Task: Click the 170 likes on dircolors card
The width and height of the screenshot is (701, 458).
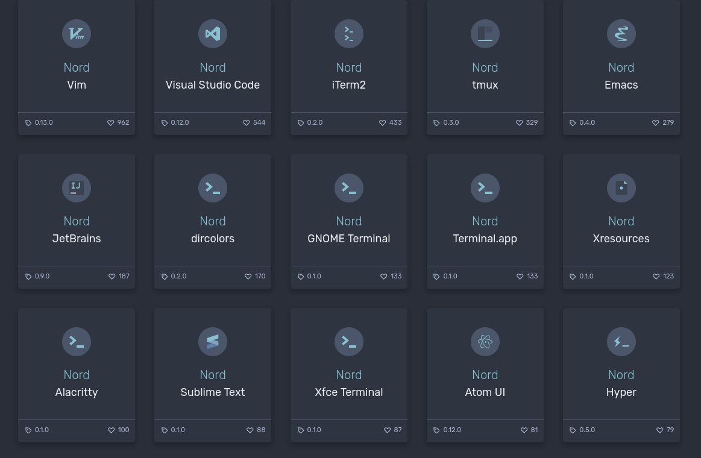Action: point(260,276)
